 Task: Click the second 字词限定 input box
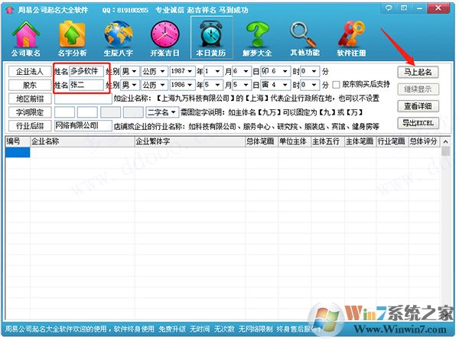[x=87, y=112]
